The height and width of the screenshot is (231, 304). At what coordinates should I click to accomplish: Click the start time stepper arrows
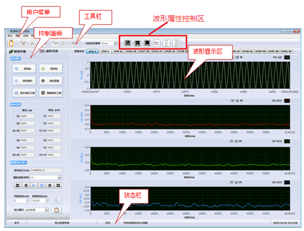(28, 201)
